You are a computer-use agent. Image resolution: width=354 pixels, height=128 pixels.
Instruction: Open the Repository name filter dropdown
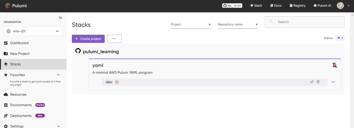pyautogui.click(x=238, y=24)
